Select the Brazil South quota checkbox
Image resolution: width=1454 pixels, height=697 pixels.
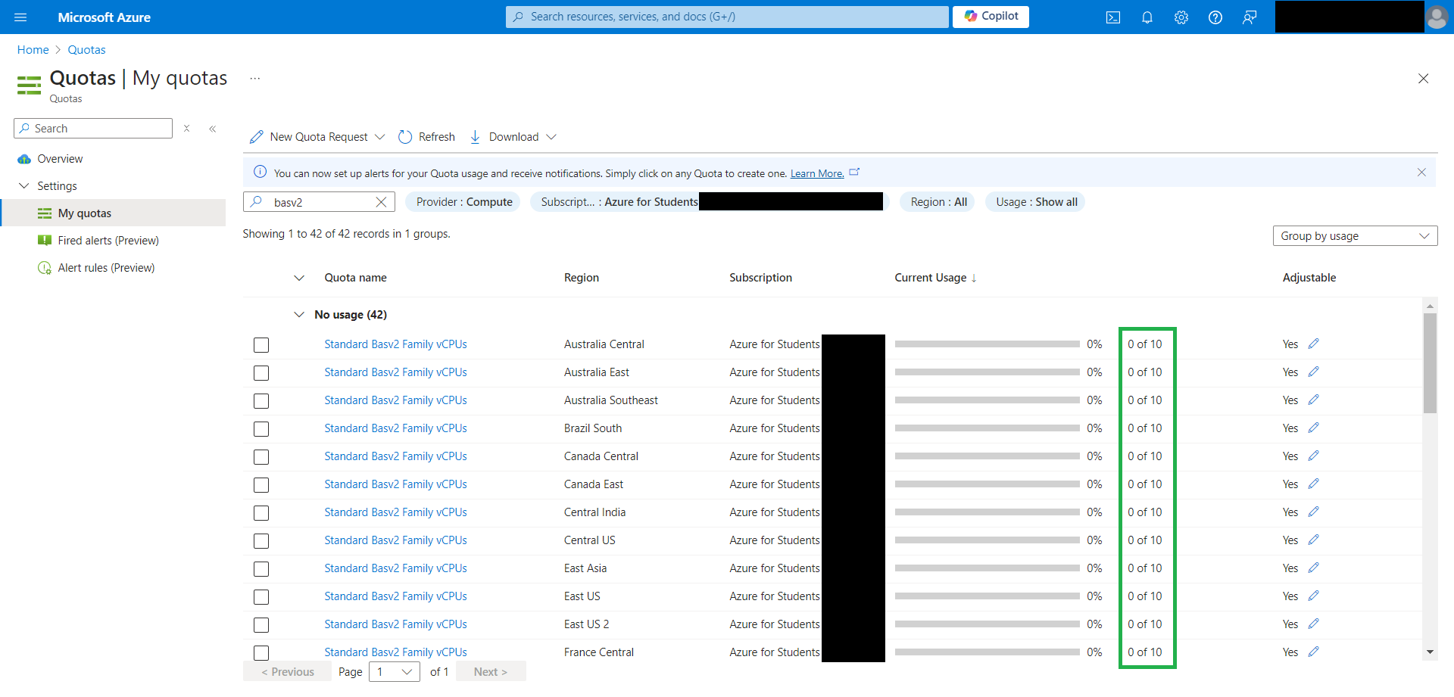pos(261,429)
